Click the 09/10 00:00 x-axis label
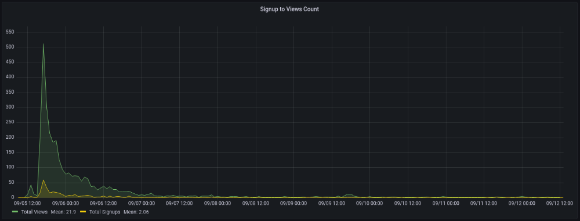This screenshot has width=580, height=221. pos(370,203)
